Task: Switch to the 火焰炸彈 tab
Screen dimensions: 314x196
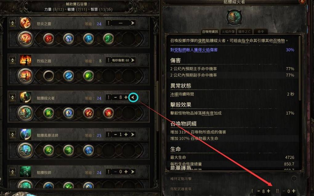Action: click(x=228, y=32)
